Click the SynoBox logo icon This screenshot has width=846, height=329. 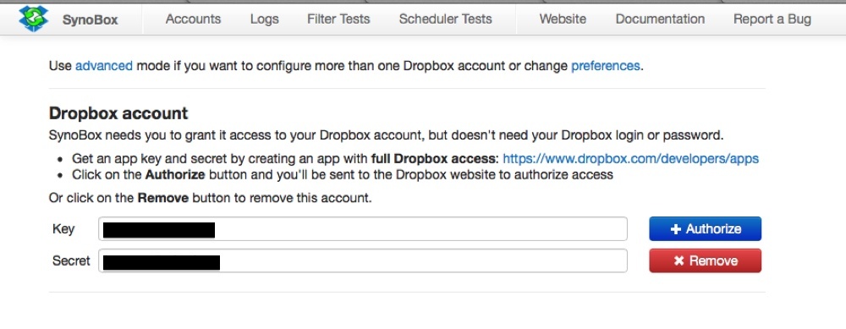click(34, 19)
